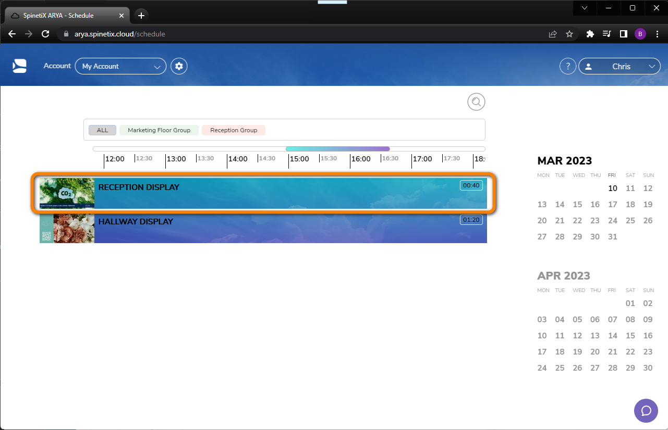The height and width of the screenshot is (430, 668).
Task: Click the gradient time range slider
Action: tap(337, 148)
